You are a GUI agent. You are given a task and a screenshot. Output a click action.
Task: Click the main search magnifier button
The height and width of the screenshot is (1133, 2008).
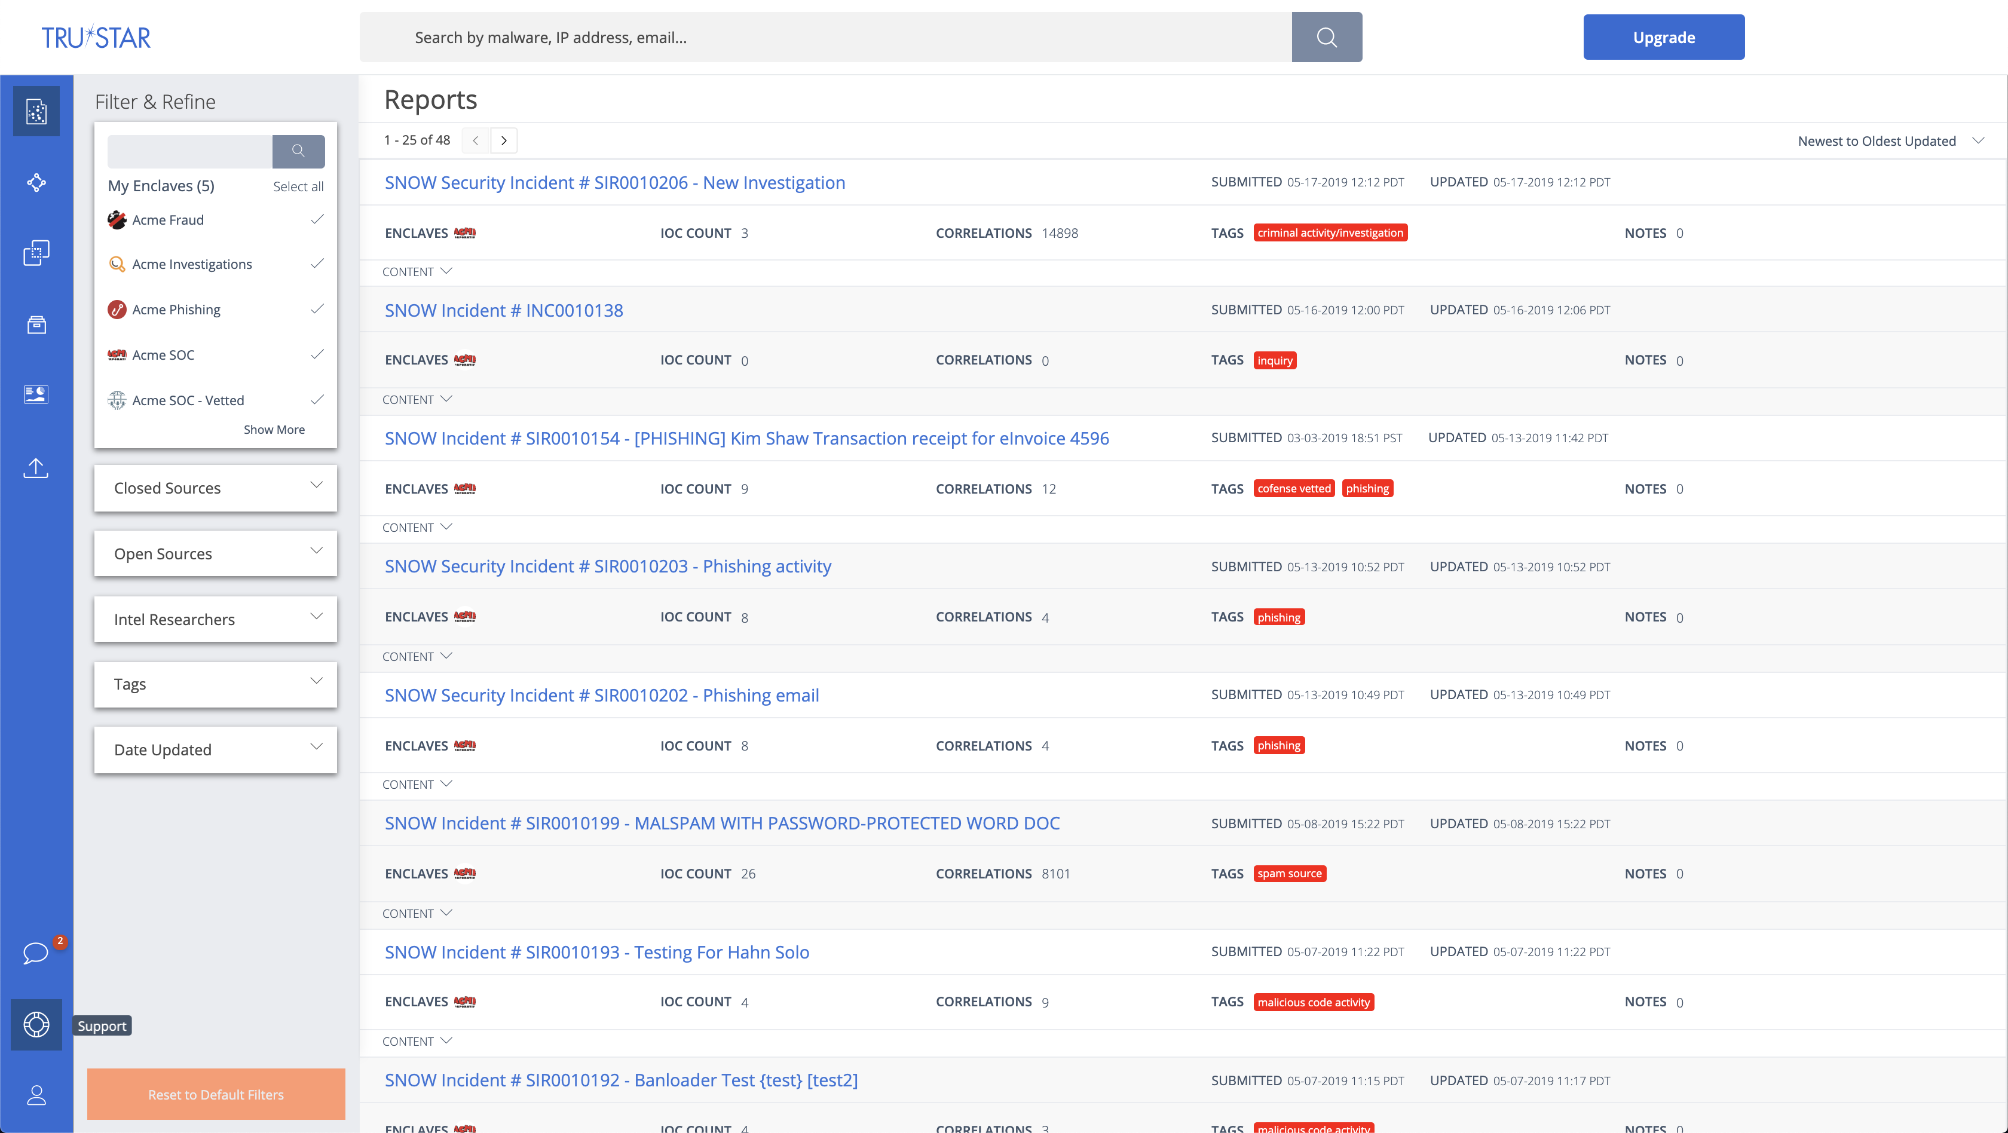click(x=1327, y=36)
